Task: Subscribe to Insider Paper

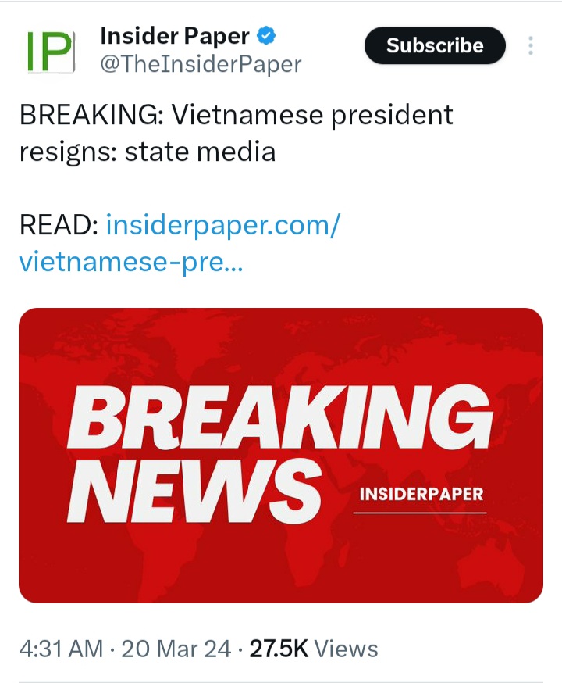Action: click(x=435, y=45)
